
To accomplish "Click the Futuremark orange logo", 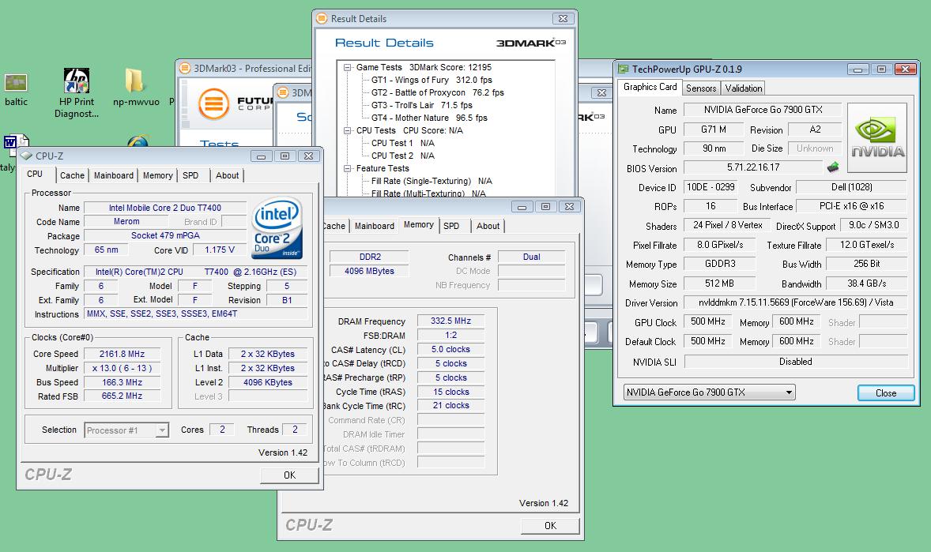I will (213, 104).
